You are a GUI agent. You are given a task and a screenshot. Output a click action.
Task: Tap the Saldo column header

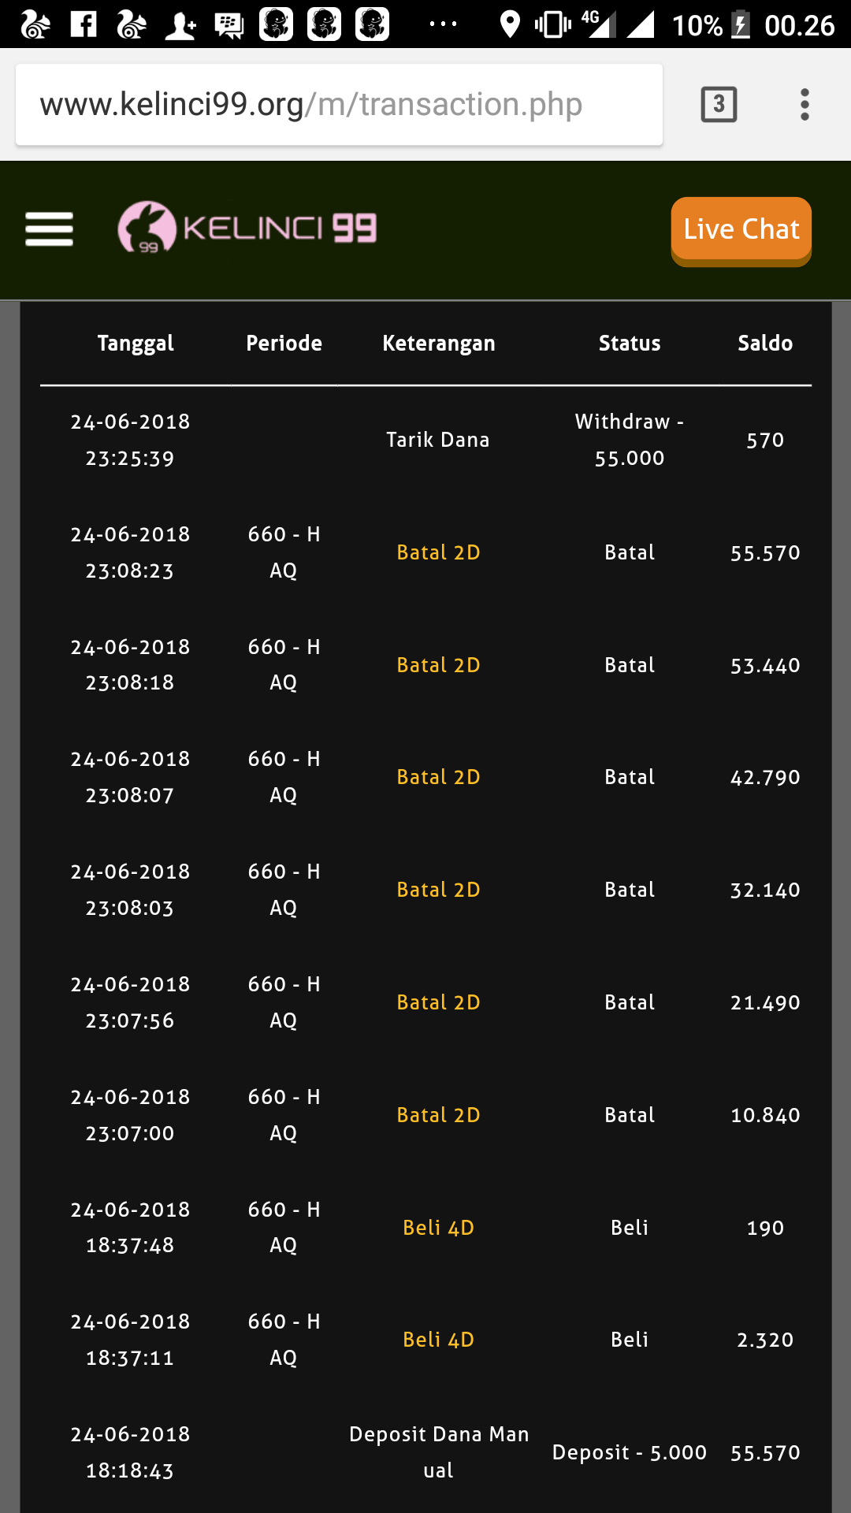(765, 344)
